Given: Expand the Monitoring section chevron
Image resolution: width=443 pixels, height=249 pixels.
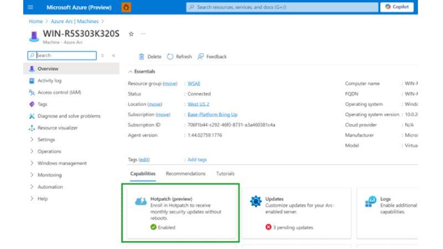Looking at the screenshot, I should (32, 175).
